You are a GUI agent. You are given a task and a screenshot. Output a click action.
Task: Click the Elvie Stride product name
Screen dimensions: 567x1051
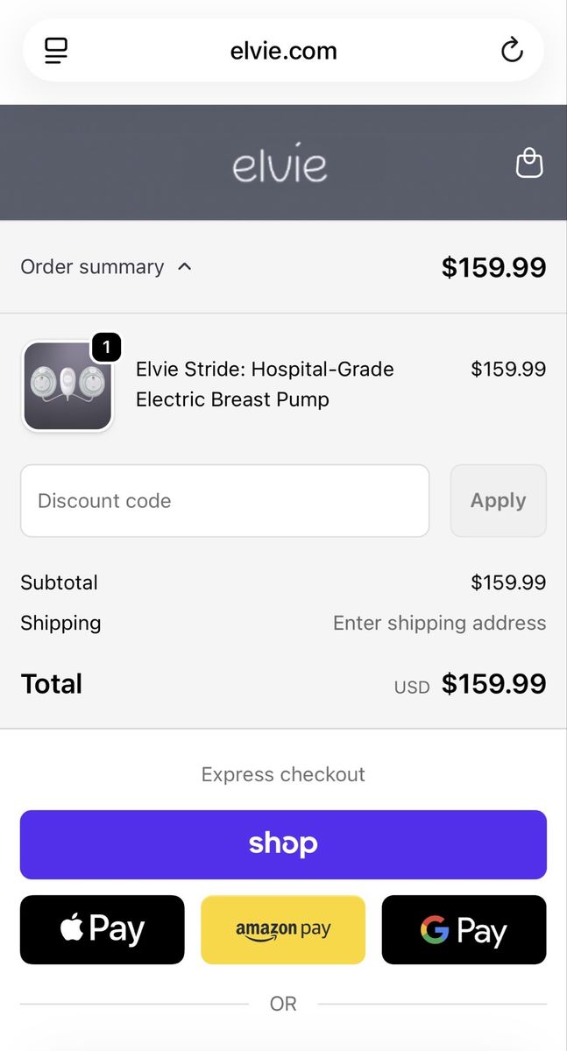click(x=265, y=384)
